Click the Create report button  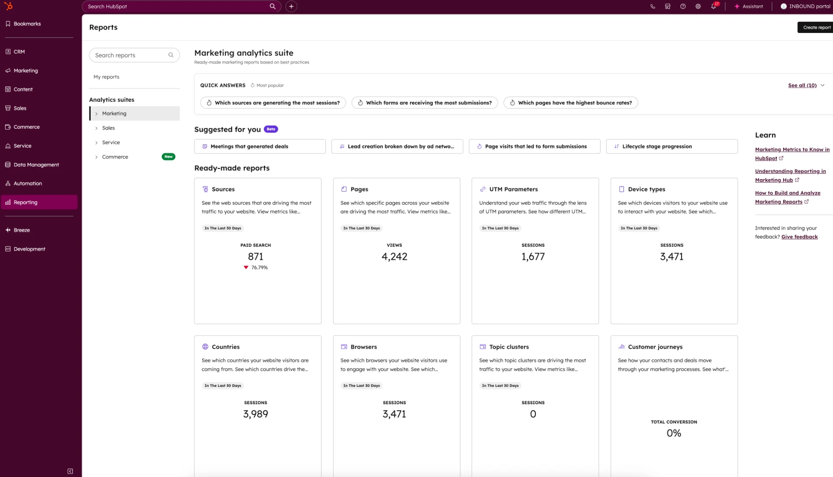point(816,27)
